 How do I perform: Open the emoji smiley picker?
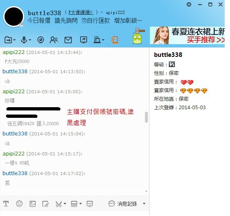[19, 204]
